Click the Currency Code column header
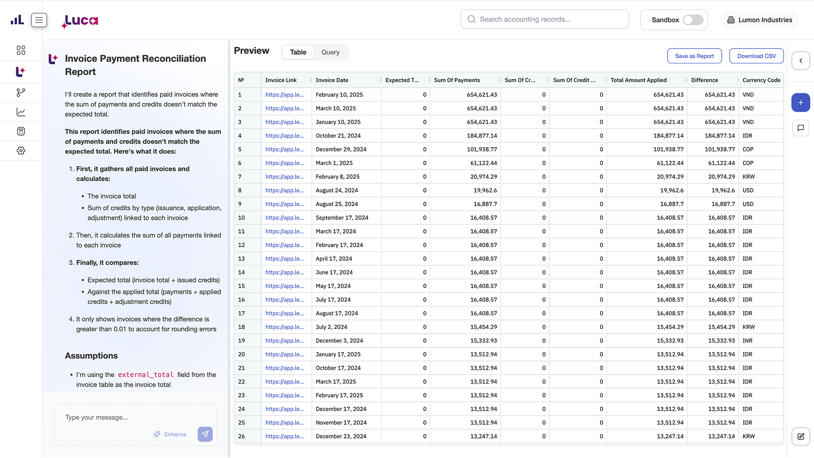The height and width of the screenshot is (458, 814). pos(761,80)
